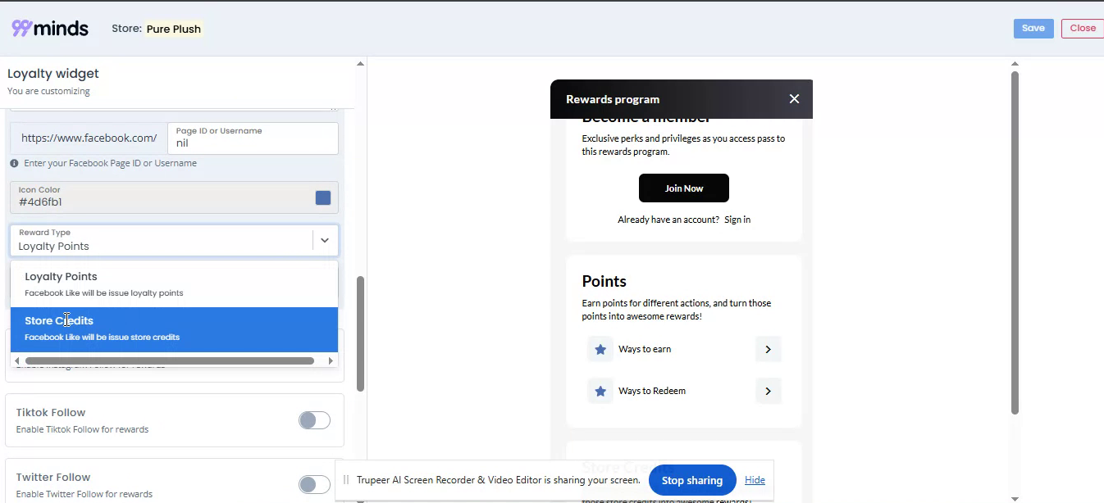Click the drag handle on sharing notification bar
The height and width of the screenshot is (503, 1104).
pos(346,480)
